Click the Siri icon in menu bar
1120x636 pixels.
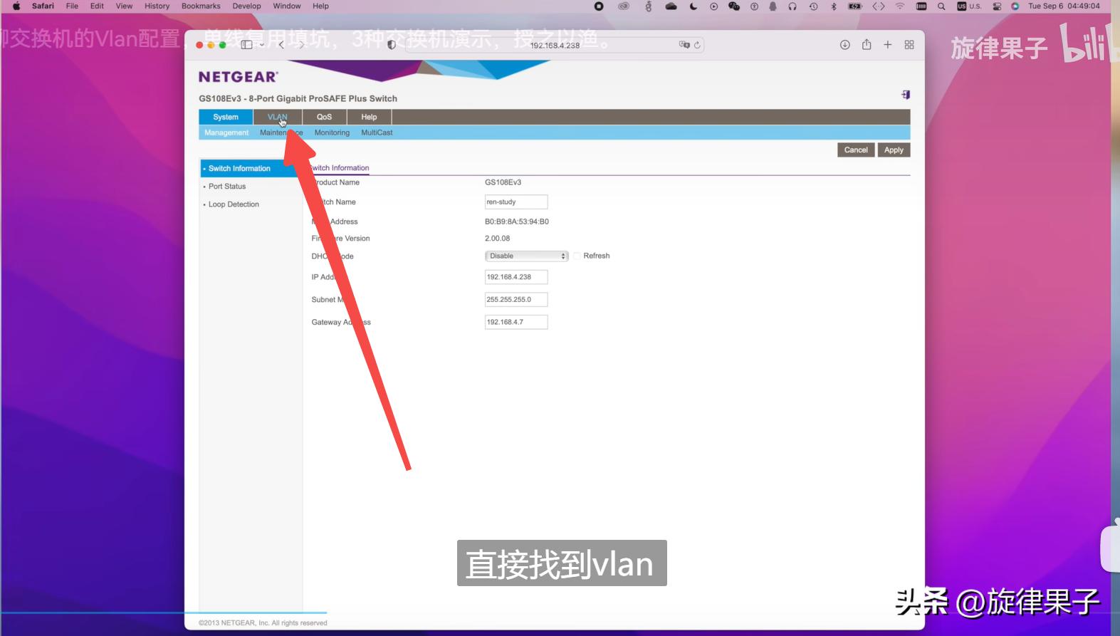click(1015, 6)
